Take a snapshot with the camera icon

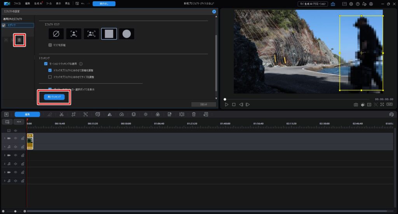click(x=356, y=105)
